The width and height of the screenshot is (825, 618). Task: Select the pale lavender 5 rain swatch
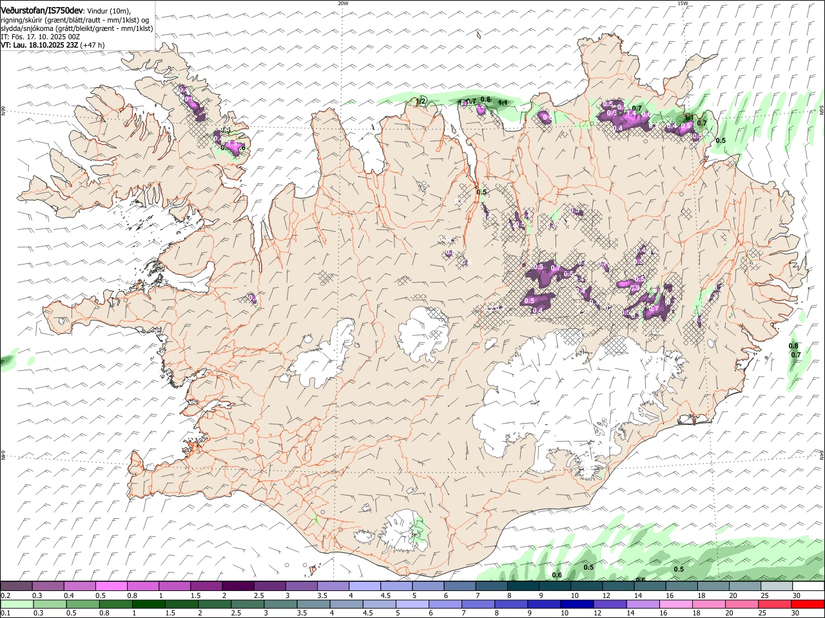[412, 604]
